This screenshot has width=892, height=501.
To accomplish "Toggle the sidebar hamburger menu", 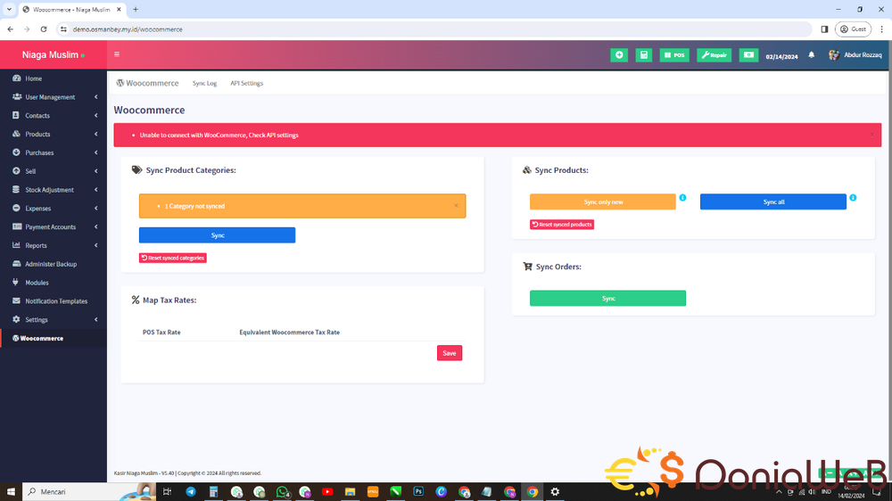I will (x=117, y=54).
